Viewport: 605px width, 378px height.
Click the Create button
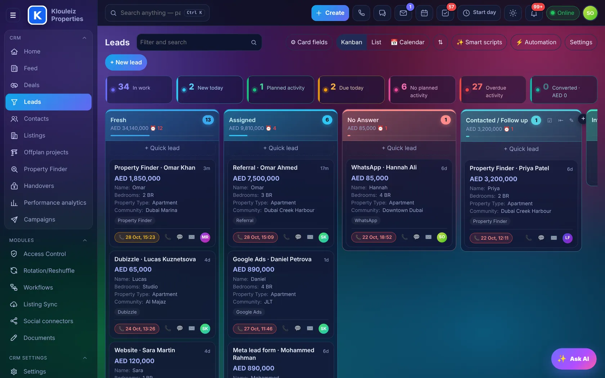[x=330, y=13]
